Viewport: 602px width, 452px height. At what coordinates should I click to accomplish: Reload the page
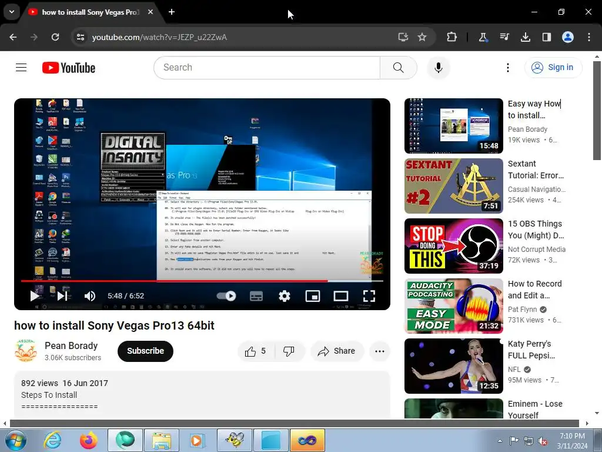pyautogui.click(x=55, y=37)
